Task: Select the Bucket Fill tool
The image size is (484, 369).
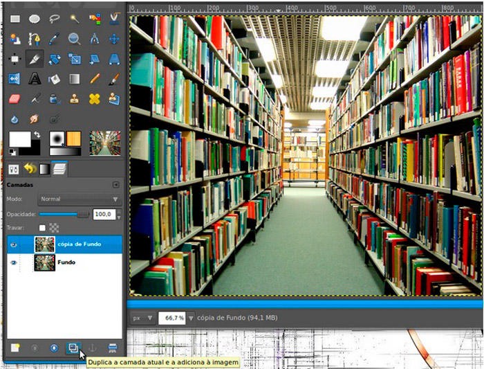Action: point(55,79)
